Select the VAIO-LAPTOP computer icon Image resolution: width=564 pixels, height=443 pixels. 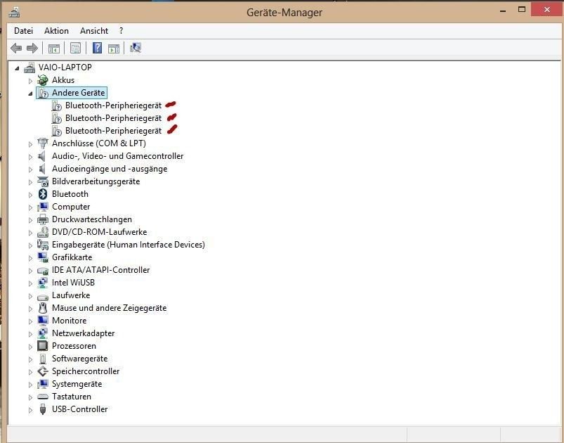(x=29, y=68)
